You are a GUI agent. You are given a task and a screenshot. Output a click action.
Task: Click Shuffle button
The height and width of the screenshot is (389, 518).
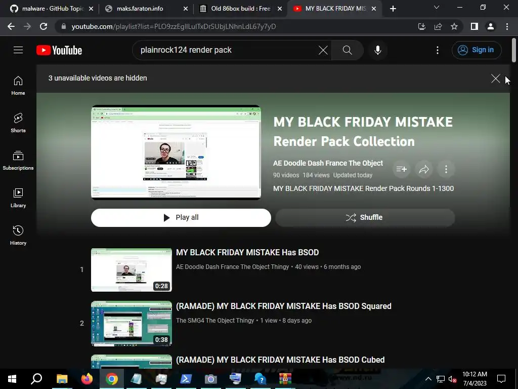click(365, 218)
